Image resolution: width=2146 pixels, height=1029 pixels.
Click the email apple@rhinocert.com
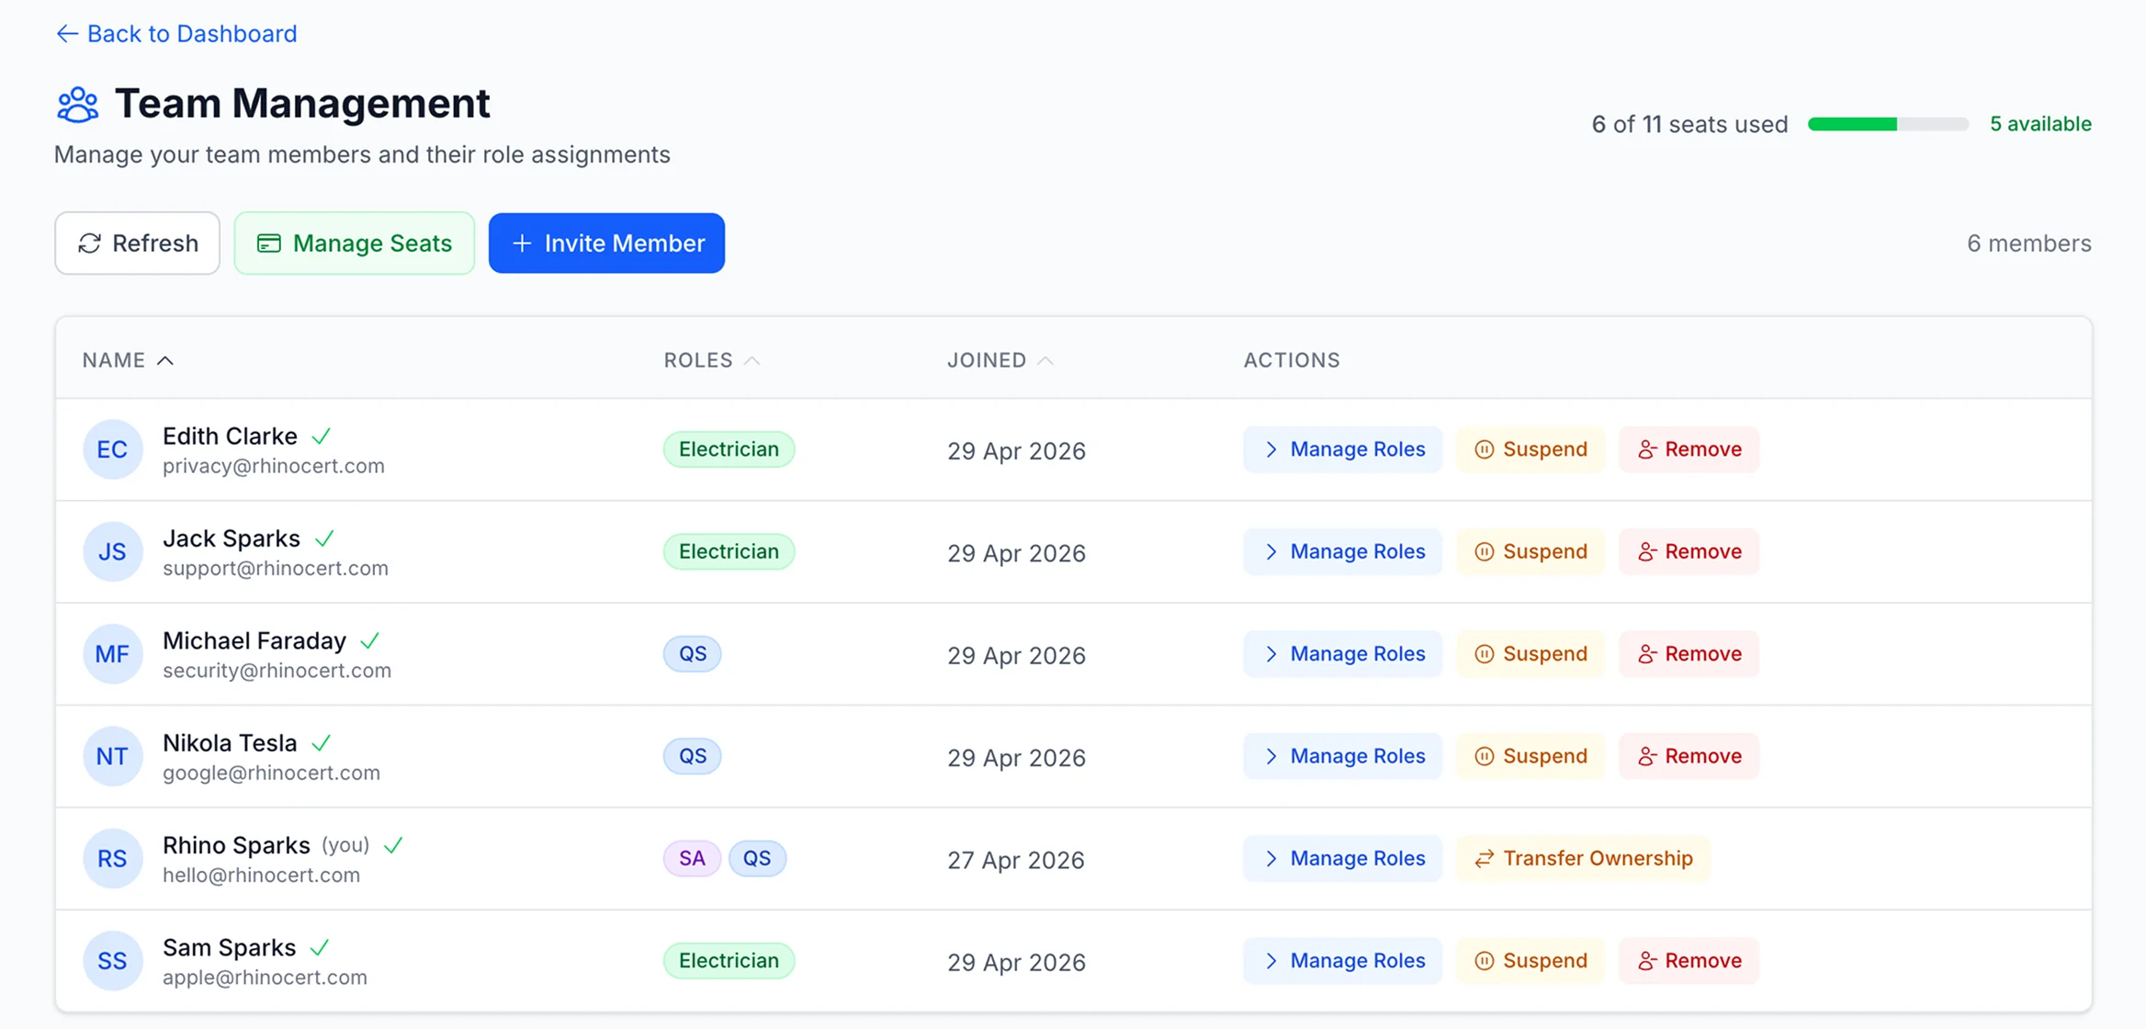[265, 978]
